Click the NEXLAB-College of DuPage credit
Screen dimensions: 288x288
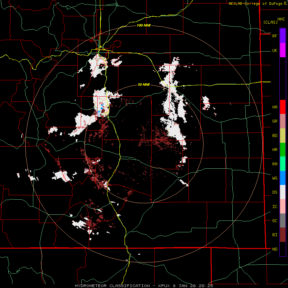coord(255,4)
